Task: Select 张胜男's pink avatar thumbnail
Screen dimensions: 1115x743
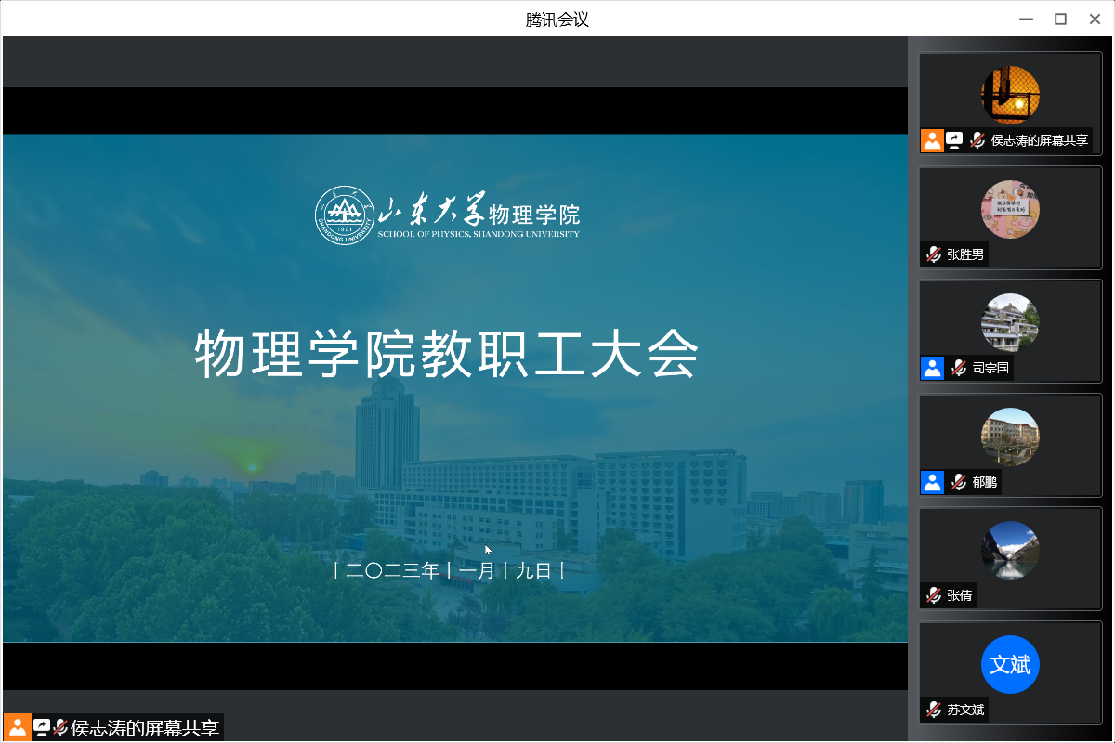Action: [1010, 209]
